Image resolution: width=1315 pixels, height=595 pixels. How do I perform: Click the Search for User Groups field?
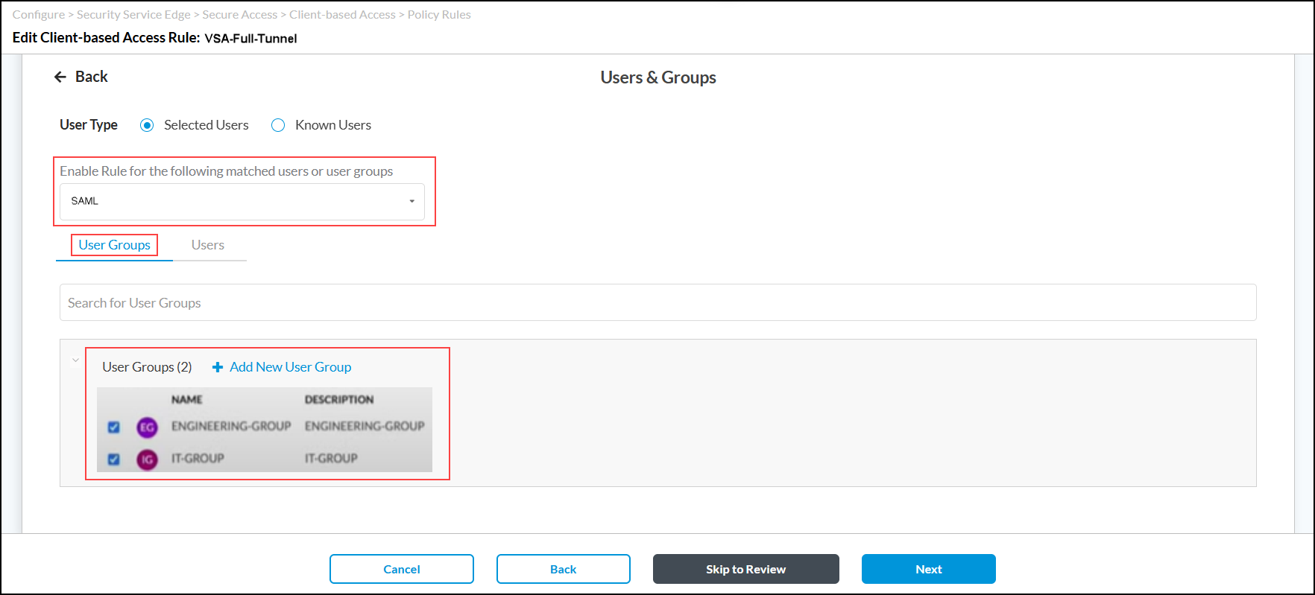[658, 302]
